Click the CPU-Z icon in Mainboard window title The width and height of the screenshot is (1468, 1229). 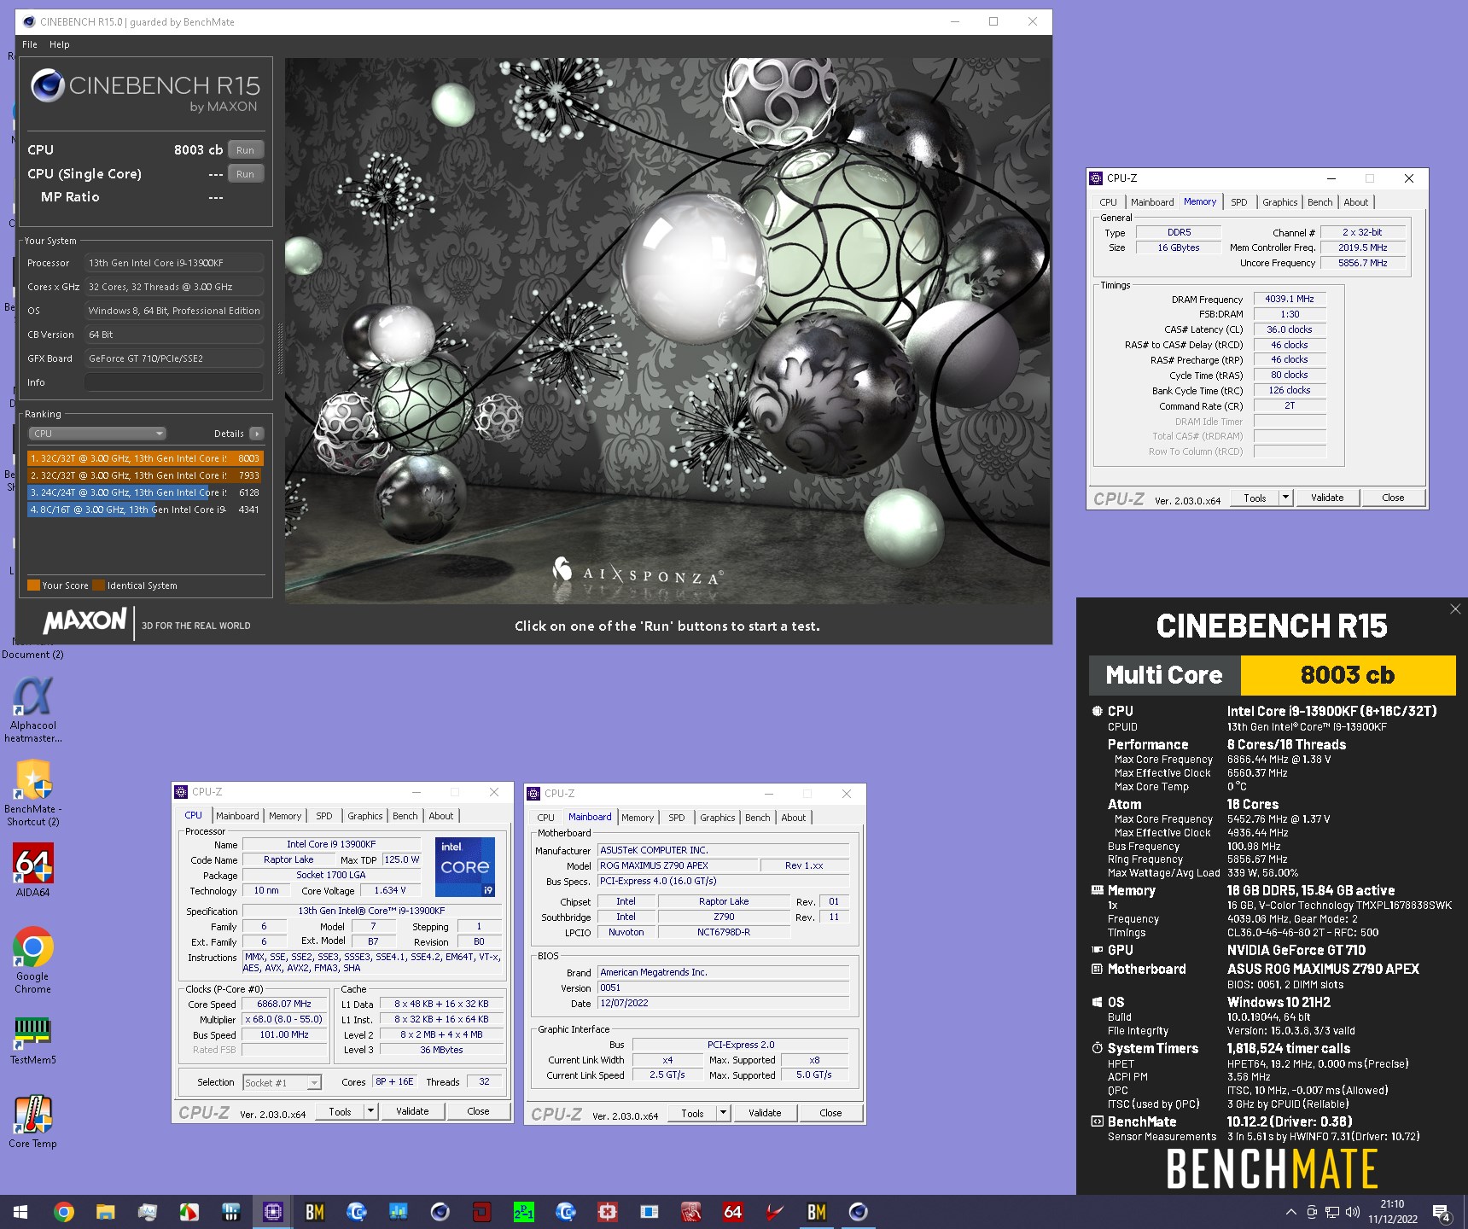[533, 794]
